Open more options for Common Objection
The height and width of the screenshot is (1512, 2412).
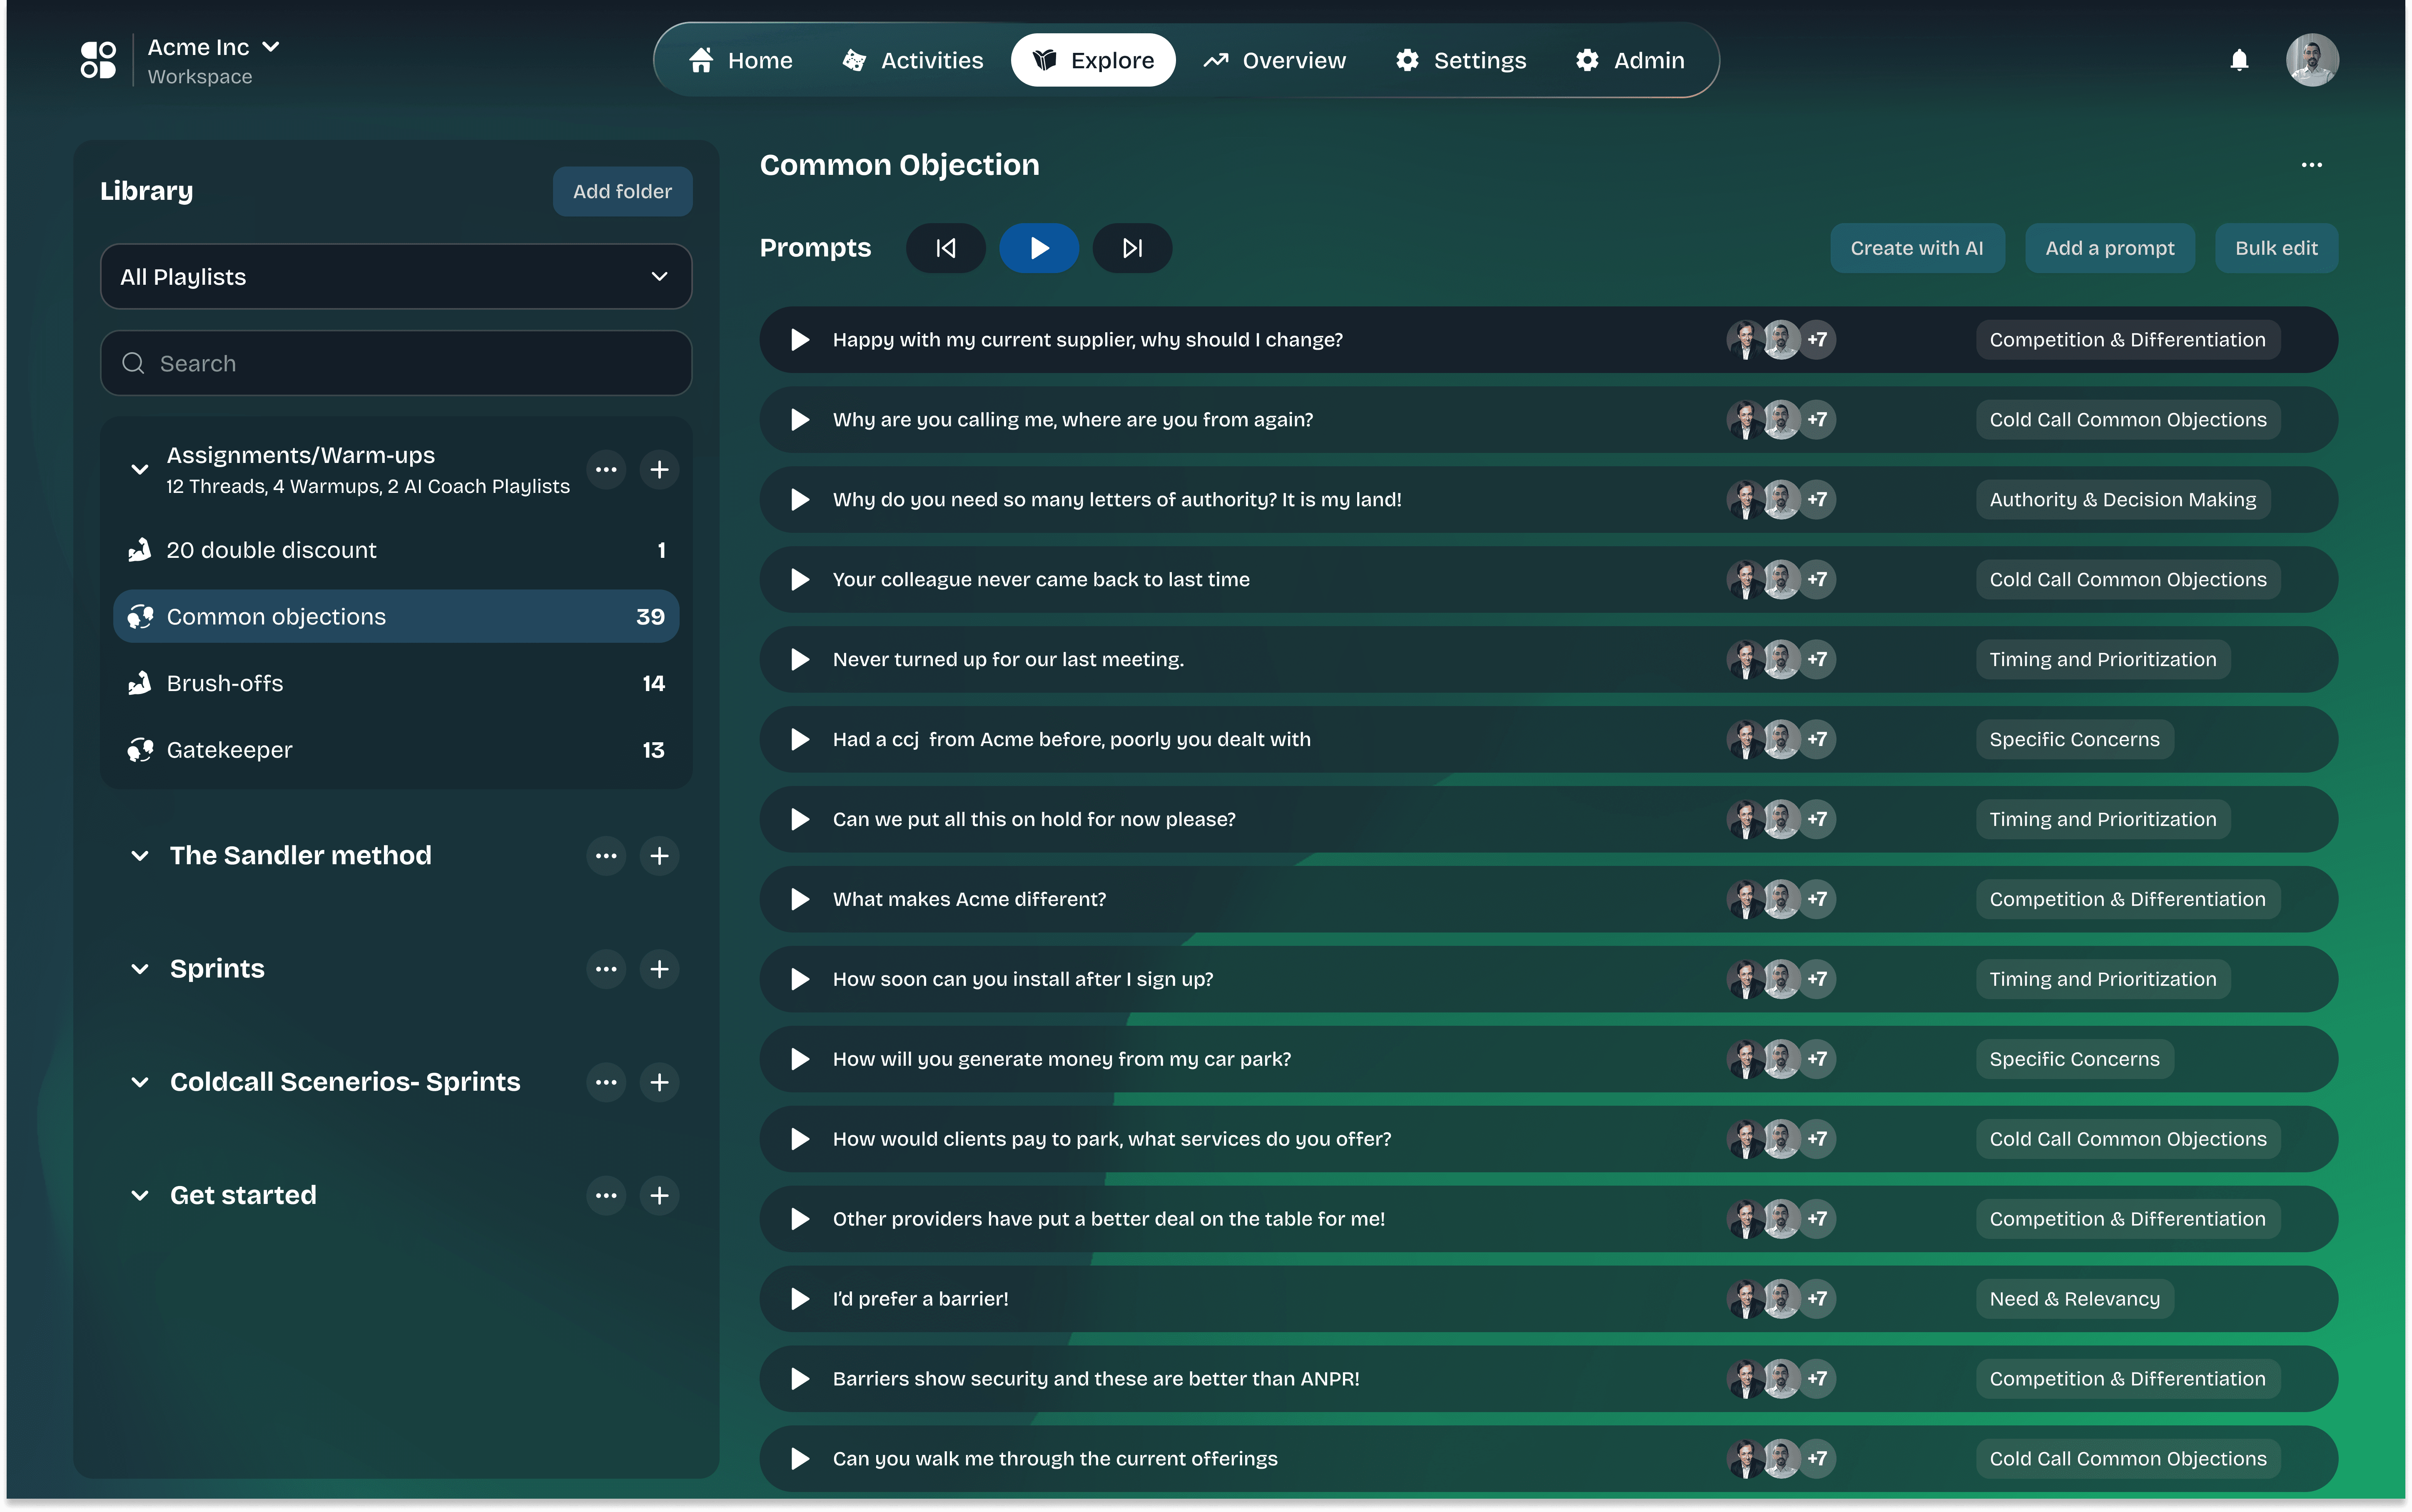pyautogui.click(x=2311, y=165)
